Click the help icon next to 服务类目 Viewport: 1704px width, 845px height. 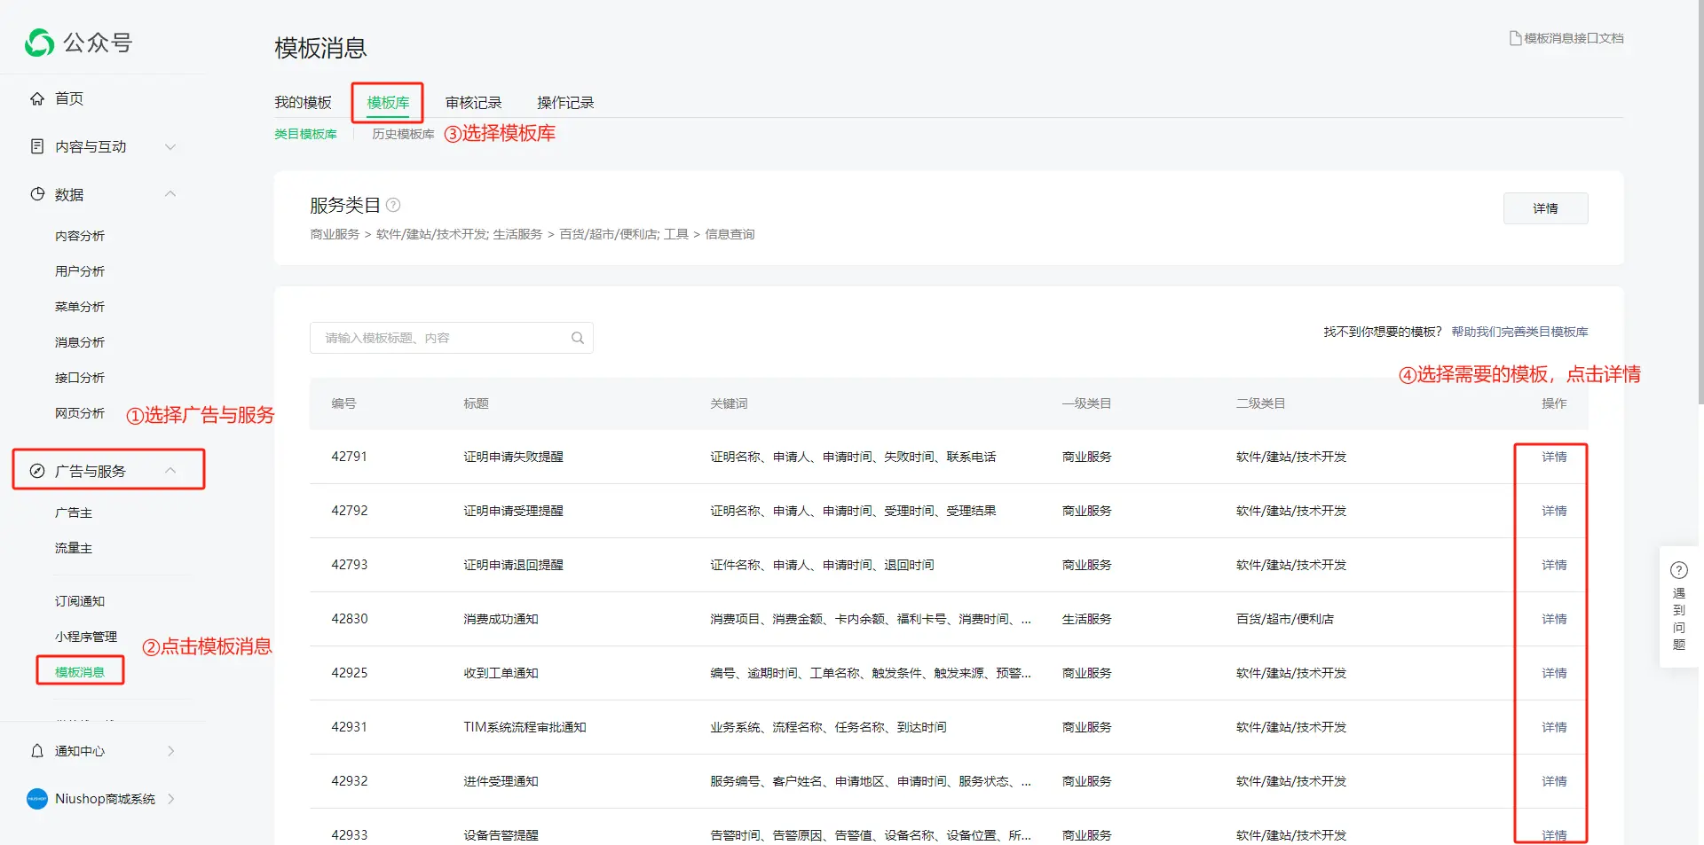(393, 205)
